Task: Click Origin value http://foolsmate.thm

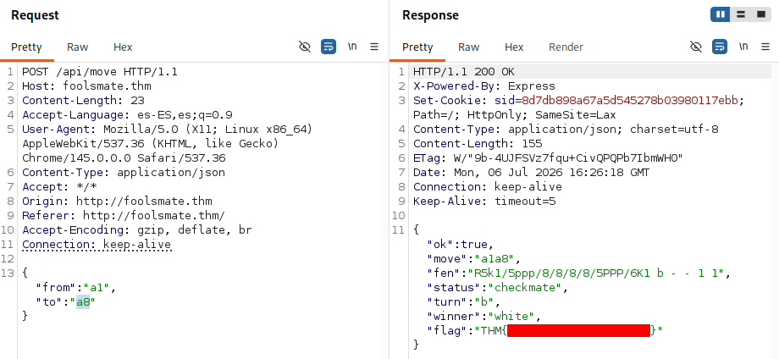Action: [144, 202]
